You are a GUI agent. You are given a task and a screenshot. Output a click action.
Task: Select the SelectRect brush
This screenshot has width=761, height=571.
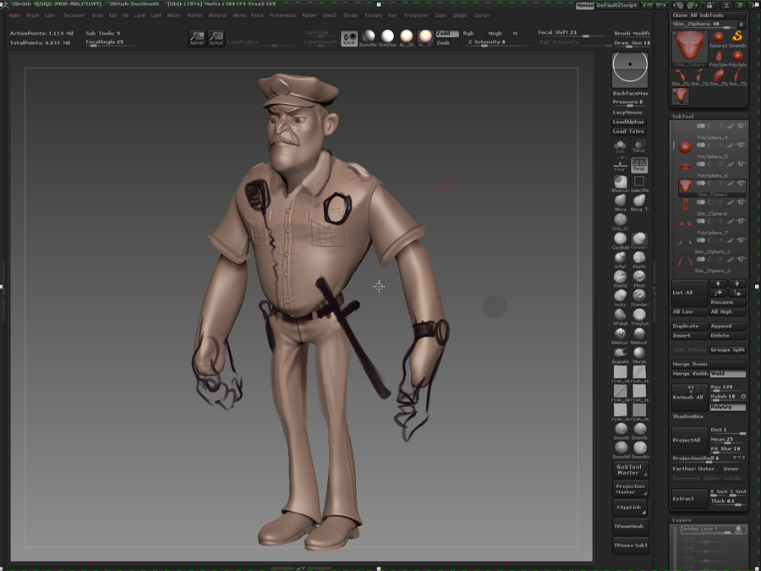tap(639, 182)
